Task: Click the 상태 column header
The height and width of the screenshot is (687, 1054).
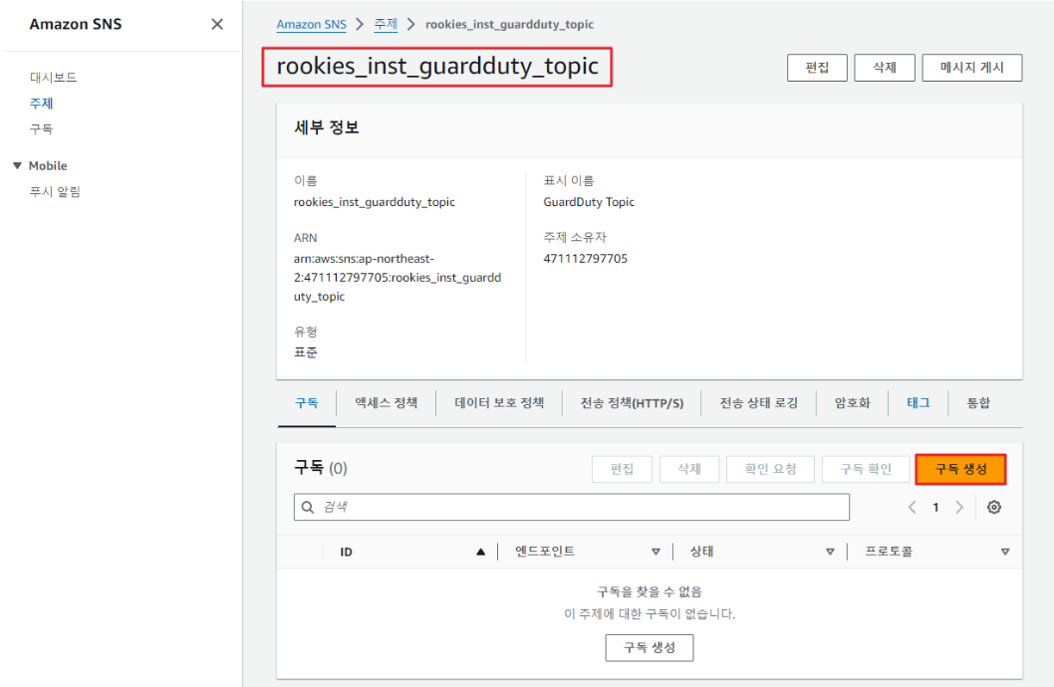Action: point(701,552)
